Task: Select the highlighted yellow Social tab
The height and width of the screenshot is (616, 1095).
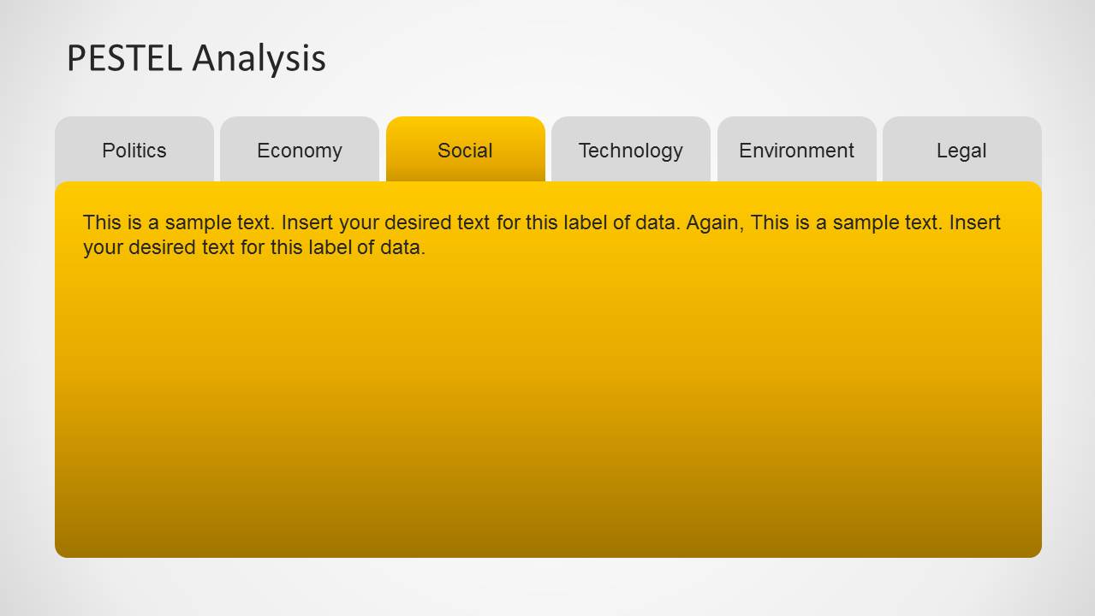Action: click(466, 150)
